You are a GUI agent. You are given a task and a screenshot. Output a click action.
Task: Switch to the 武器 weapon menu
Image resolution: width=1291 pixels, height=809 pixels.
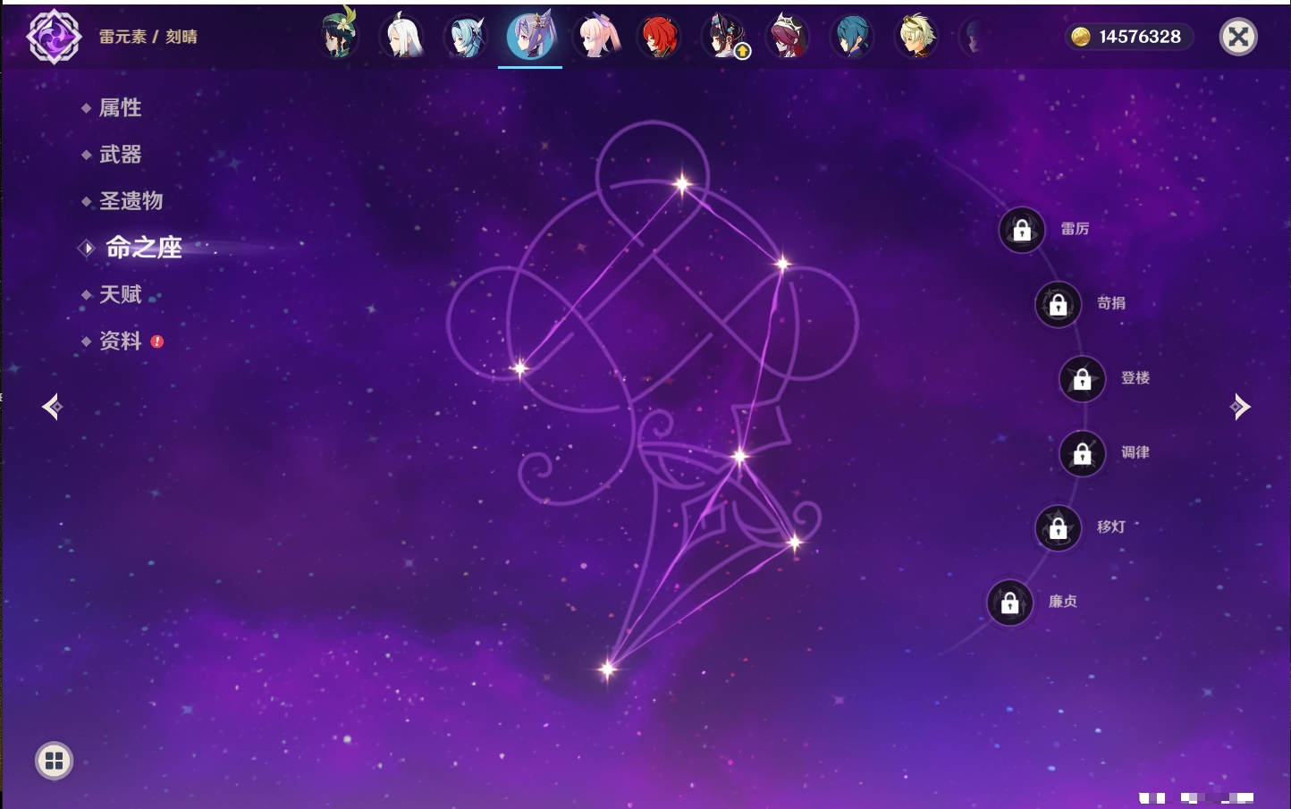(120, 155)
